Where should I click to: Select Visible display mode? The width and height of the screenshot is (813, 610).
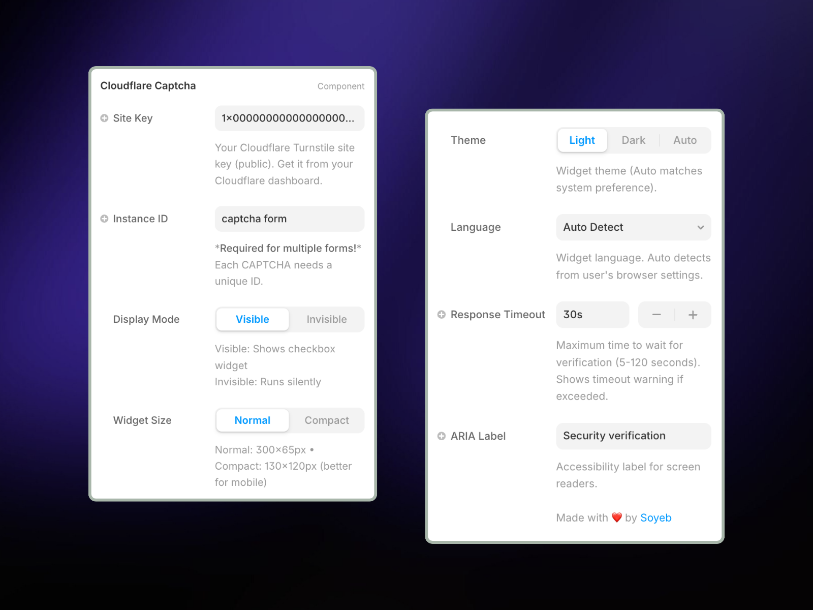tap(252, 319)
